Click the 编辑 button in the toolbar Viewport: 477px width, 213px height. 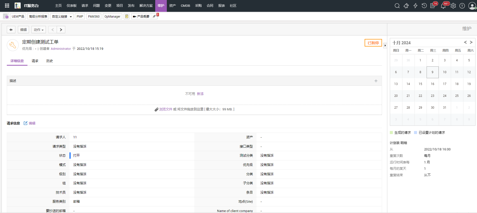pyautogui.click(x=23, y=30)
